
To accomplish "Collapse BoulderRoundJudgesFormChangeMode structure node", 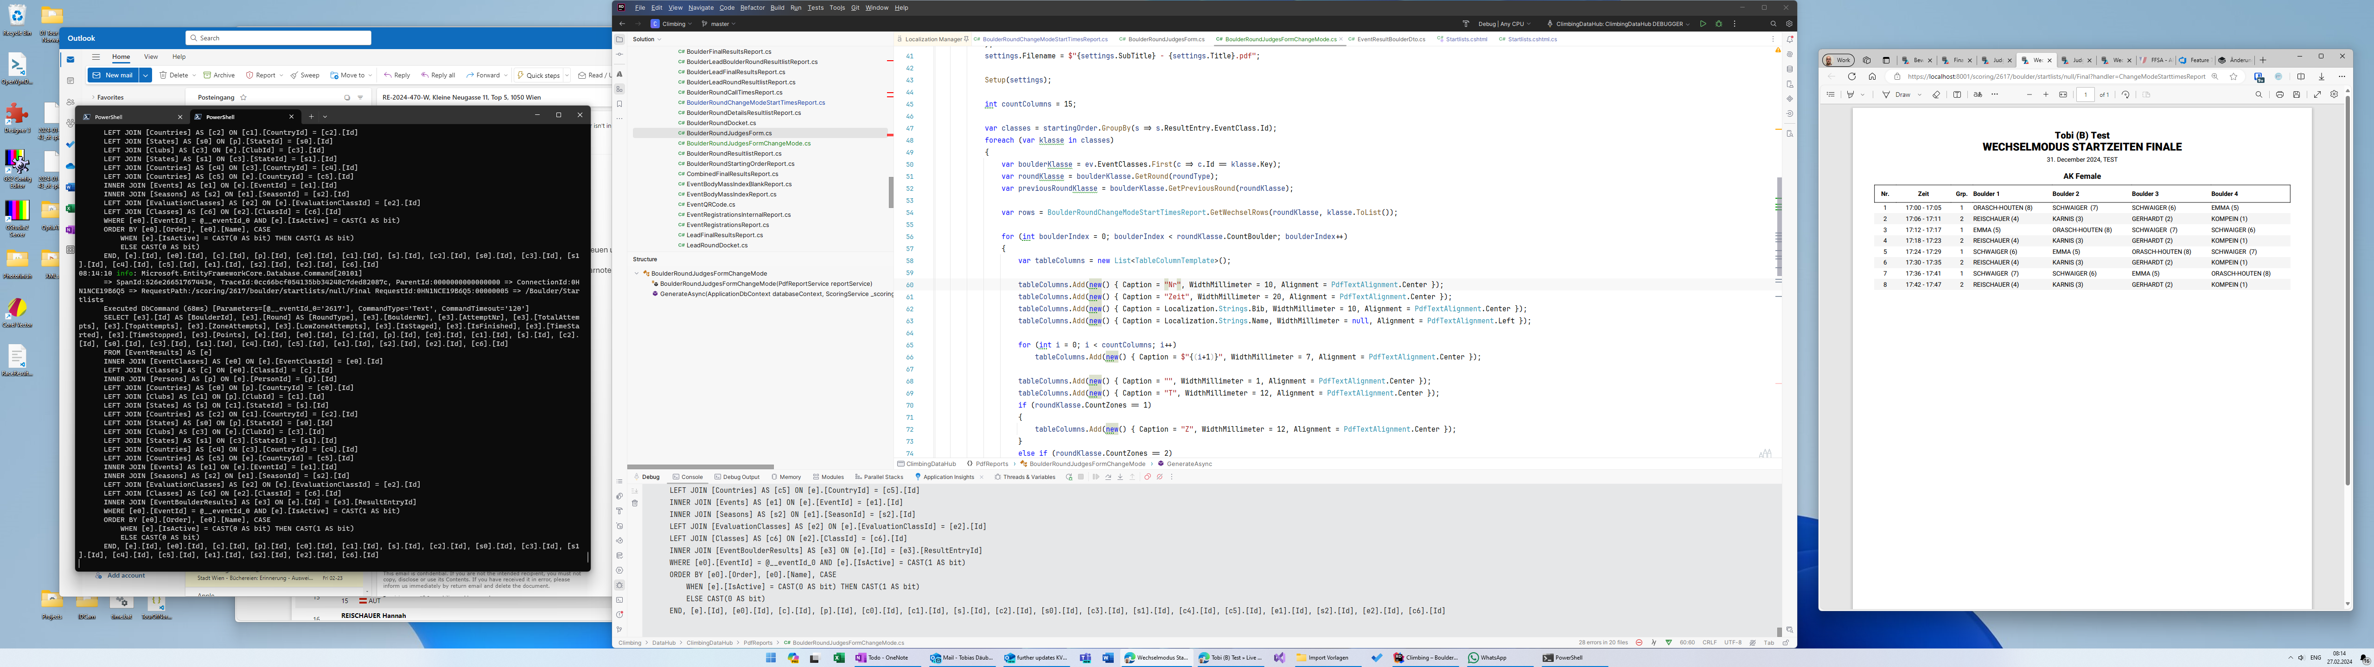I will (636, 274).
